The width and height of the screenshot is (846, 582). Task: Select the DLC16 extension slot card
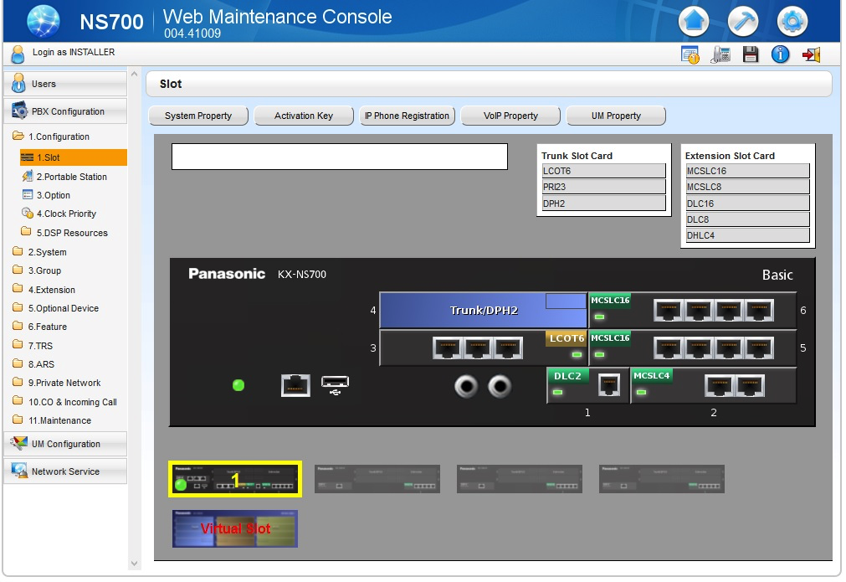coord(747,203)
